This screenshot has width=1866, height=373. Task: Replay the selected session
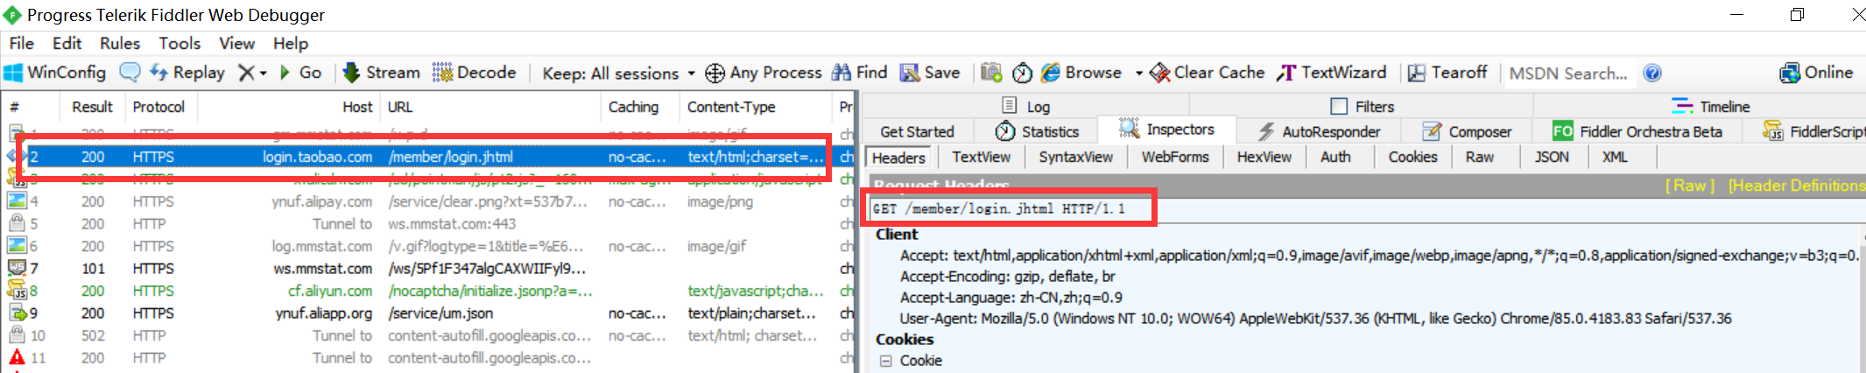(187, 73)
